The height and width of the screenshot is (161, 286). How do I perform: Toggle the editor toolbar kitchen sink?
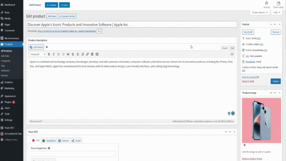[x=97, y=54]
